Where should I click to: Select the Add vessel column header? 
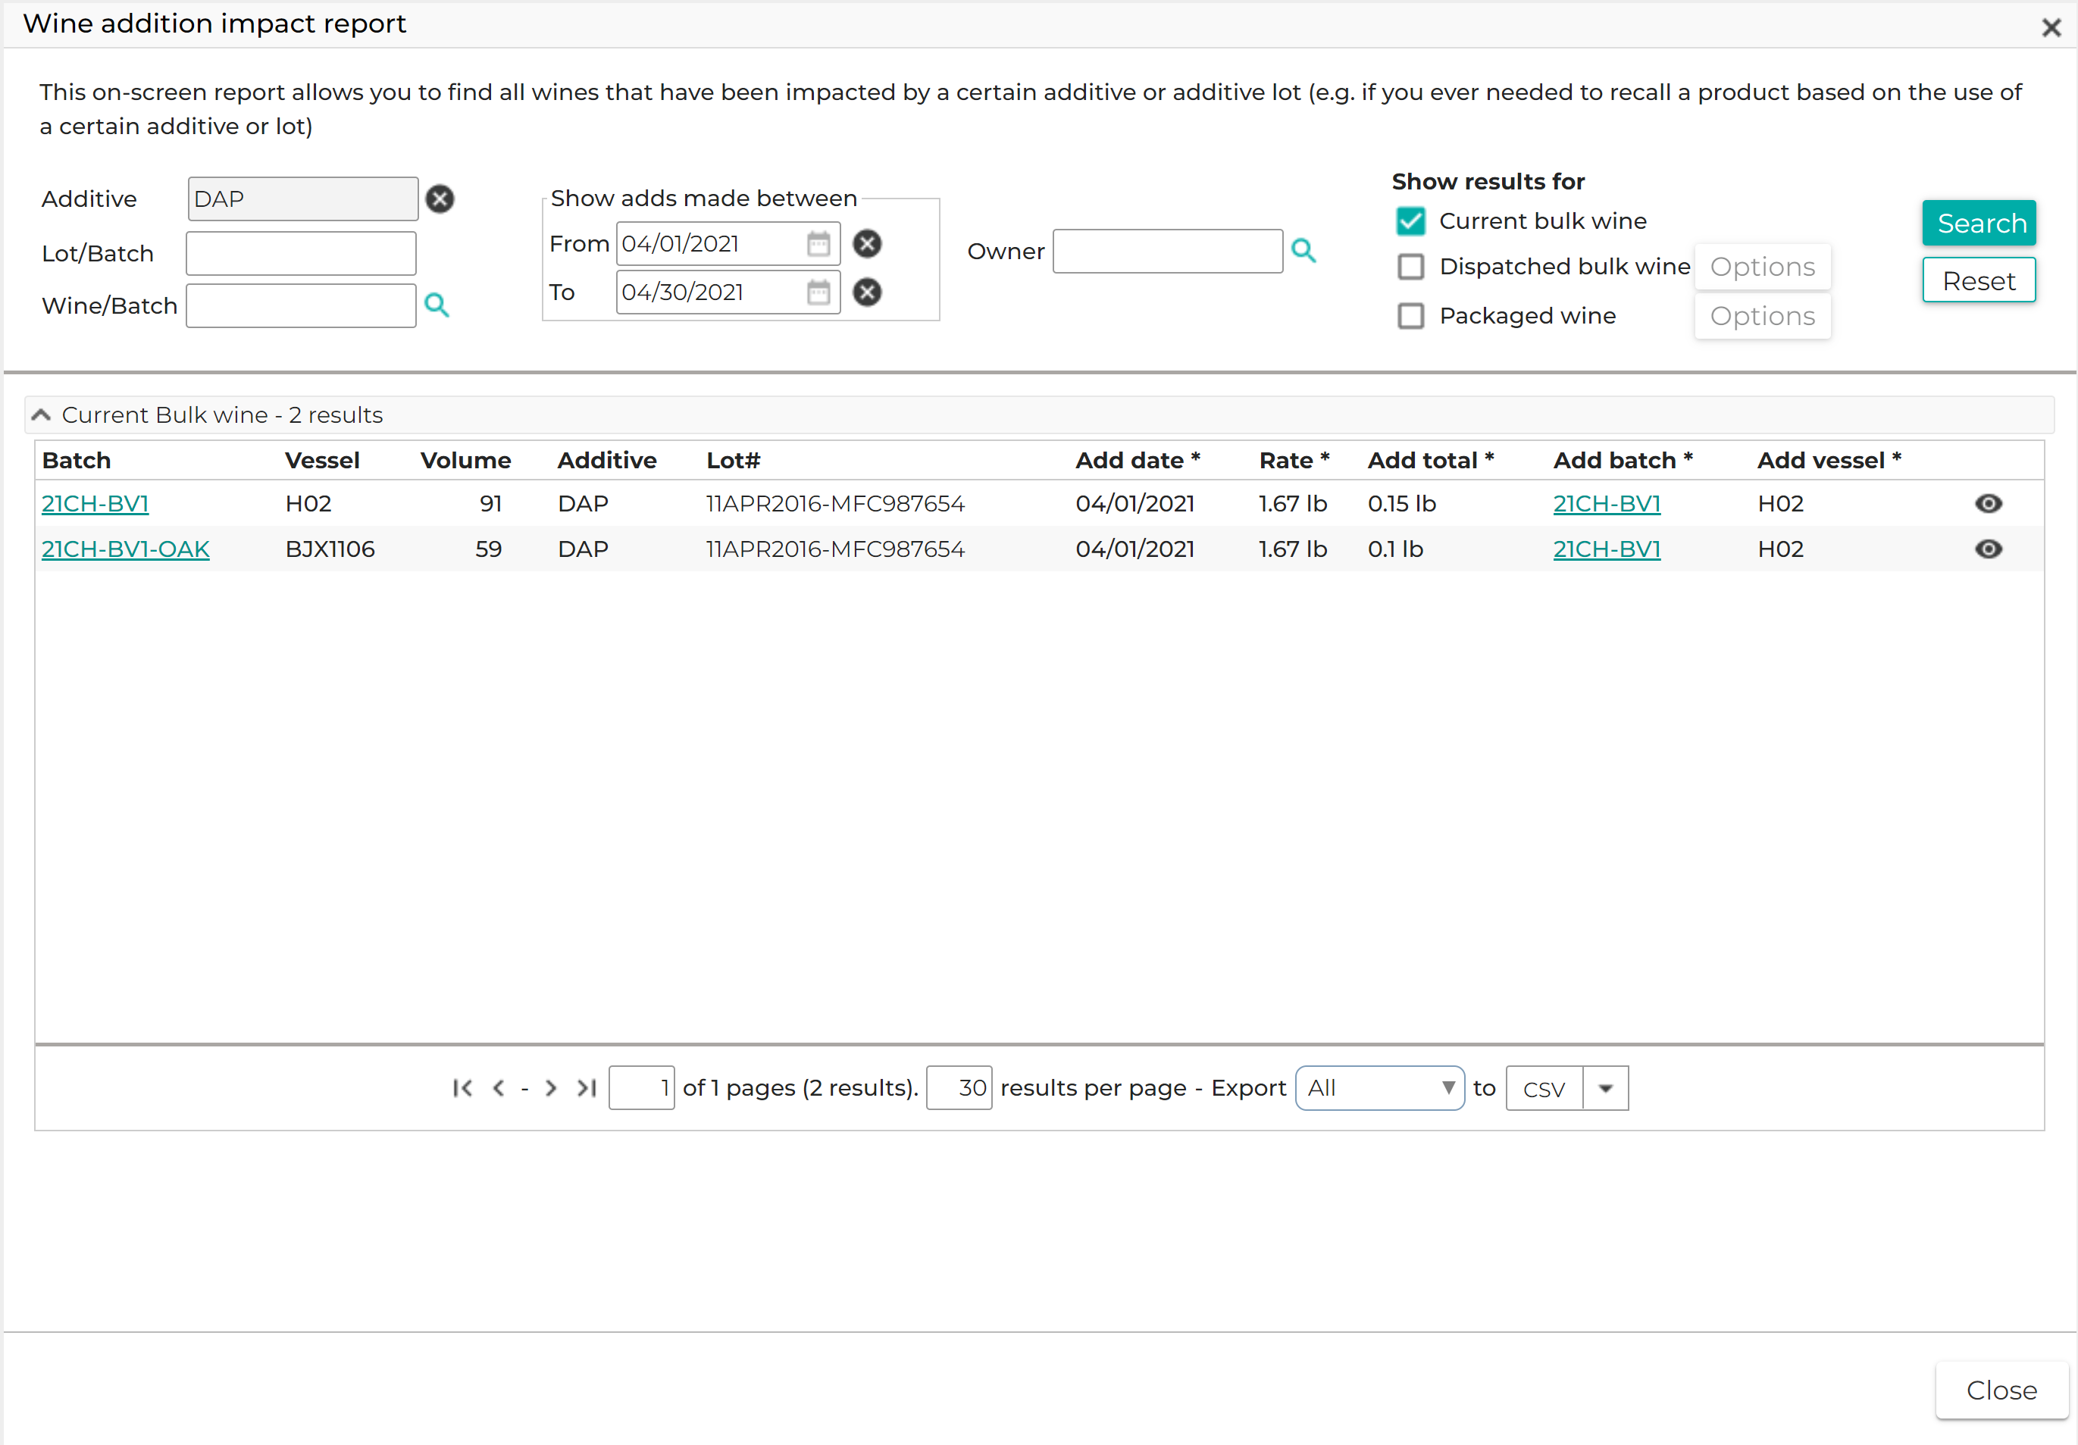[1828, 461]
